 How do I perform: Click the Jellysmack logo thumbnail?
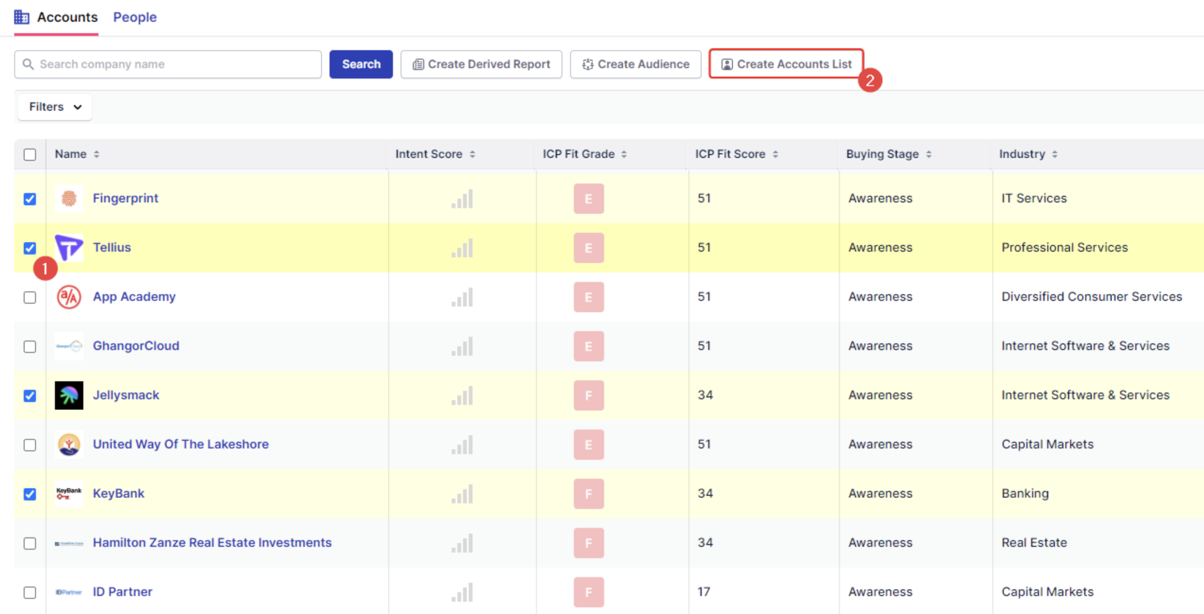69,395
